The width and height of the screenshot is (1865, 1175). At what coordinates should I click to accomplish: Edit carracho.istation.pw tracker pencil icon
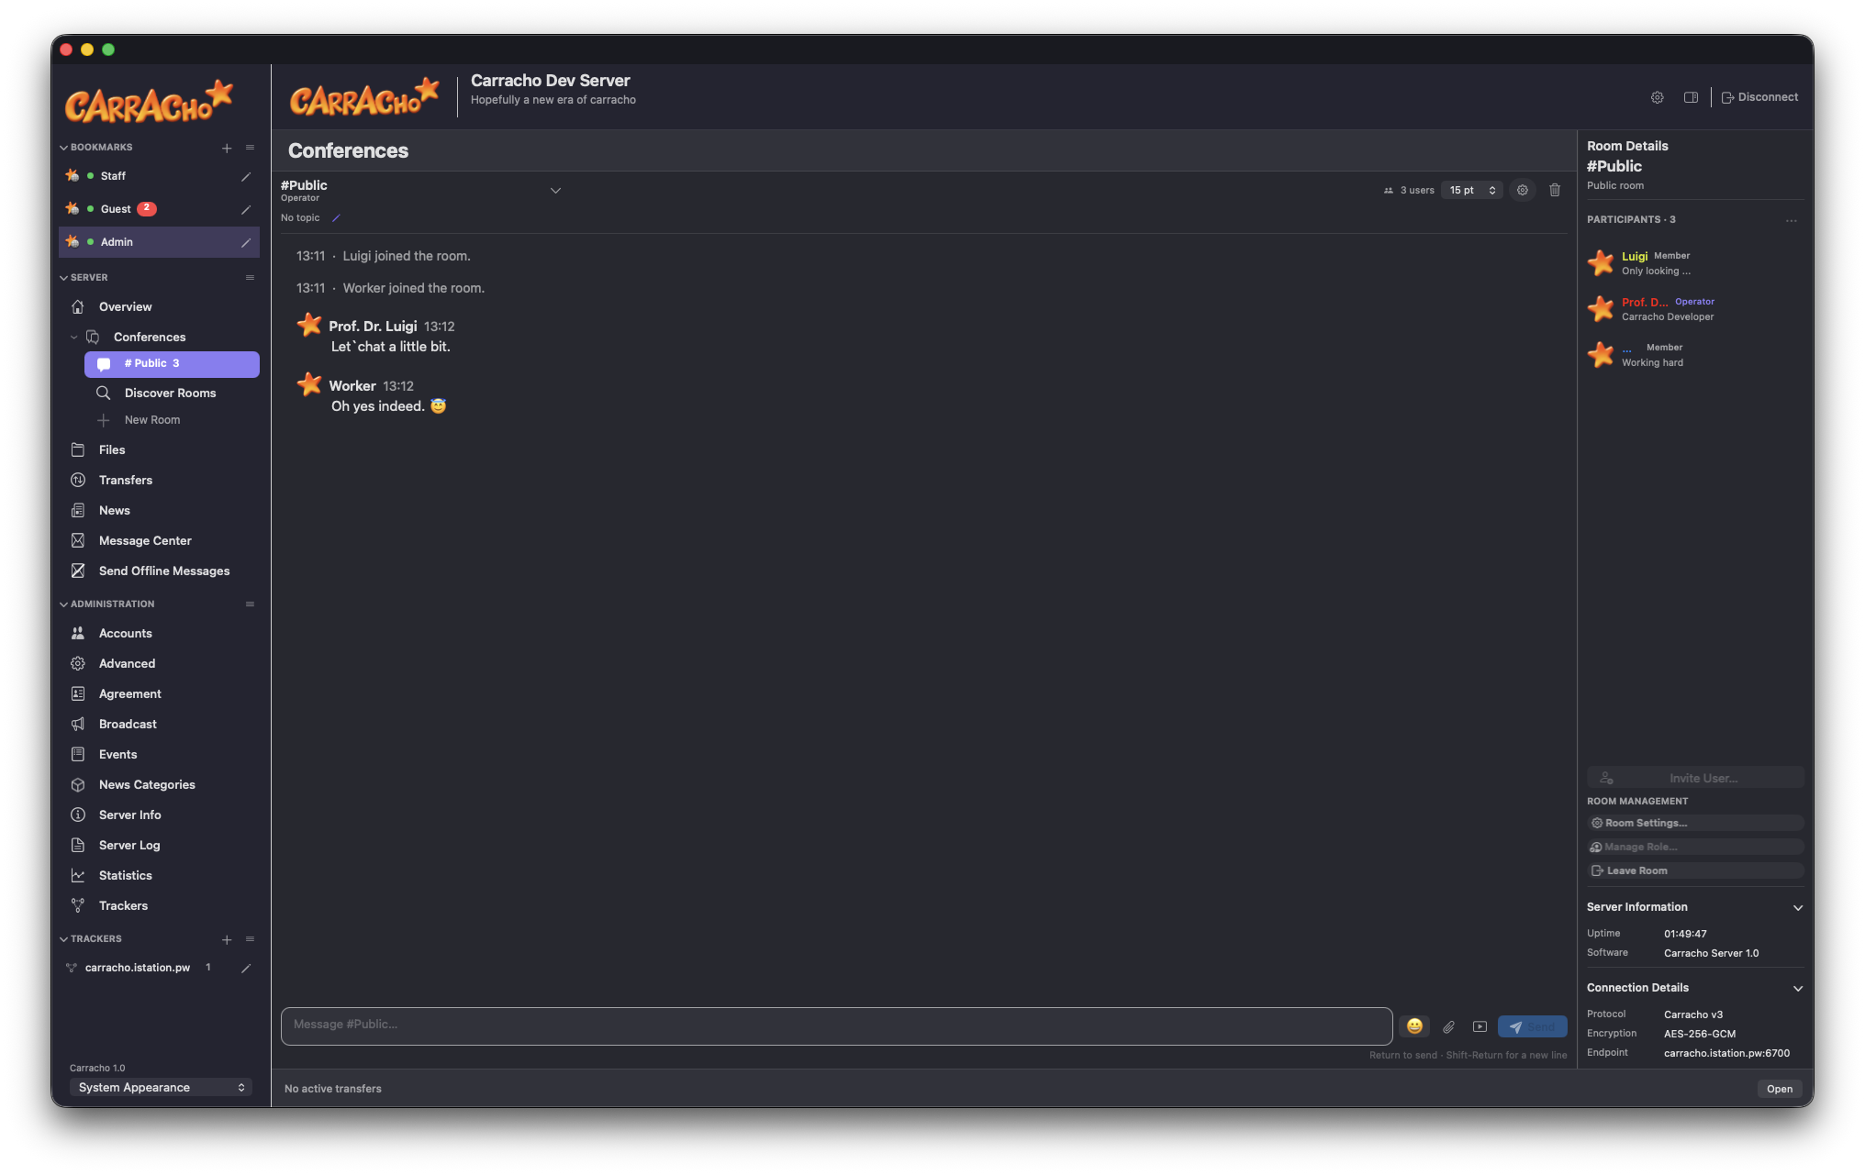coord(246,968)
